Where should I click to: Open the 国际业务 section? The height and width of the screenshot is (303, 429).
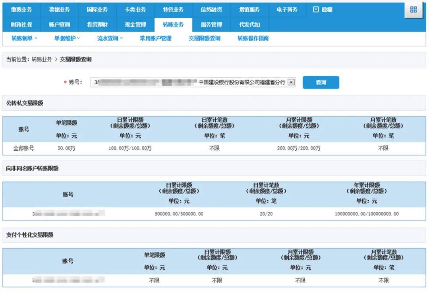[x=97, y=10]
